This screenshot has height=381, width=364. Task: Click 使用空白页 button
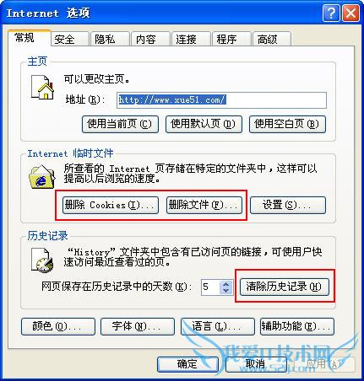click(x=287, y=124)
